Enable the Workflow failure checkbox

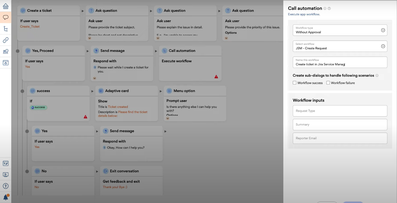point(328,83)
